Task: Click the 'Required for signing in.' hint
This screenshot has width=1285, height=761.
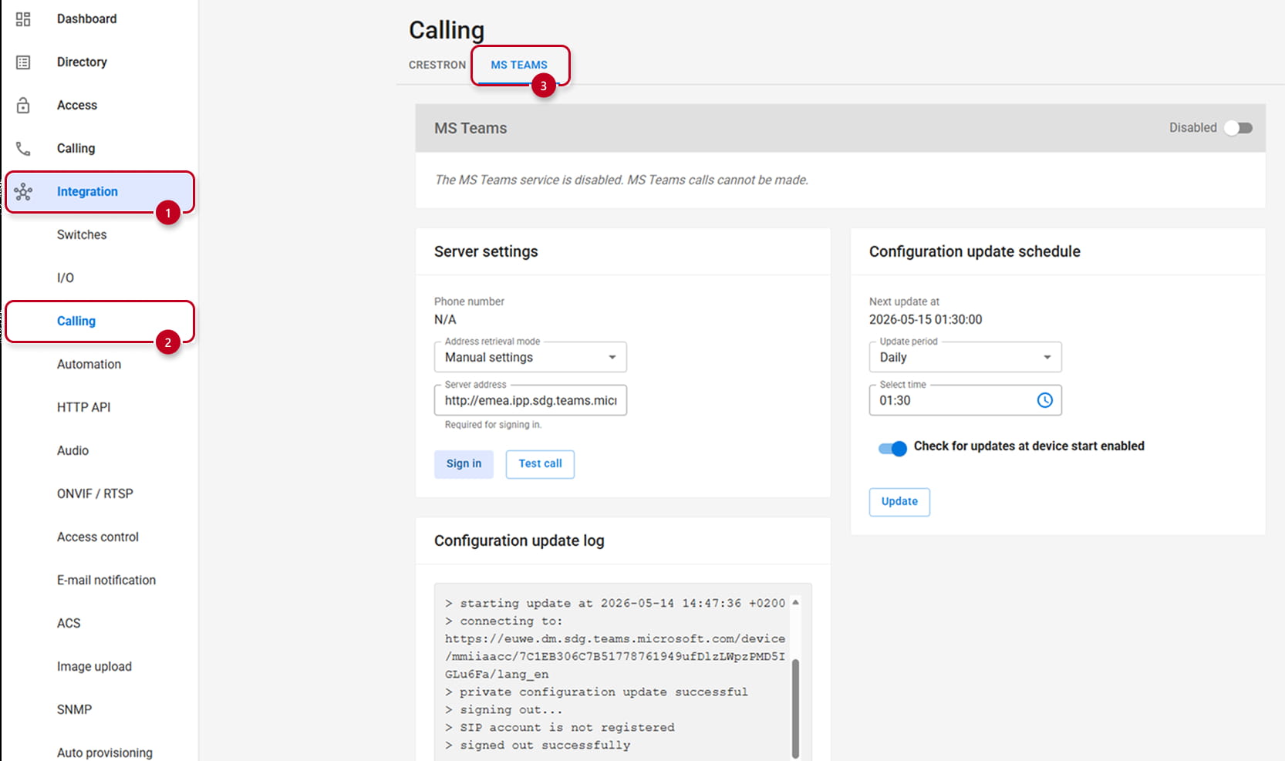Action: click(494, 425)
